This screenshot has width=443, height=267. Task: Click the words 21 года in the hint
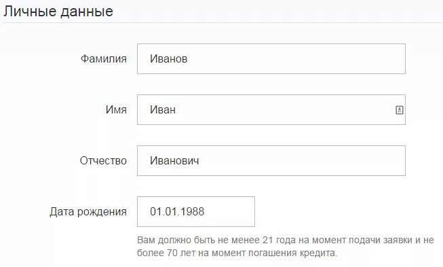279,240
